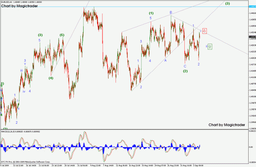This screenshot has height=167, width=256.
Task: Click the 0.00 level on MACD scale
Action: (251, 147)
